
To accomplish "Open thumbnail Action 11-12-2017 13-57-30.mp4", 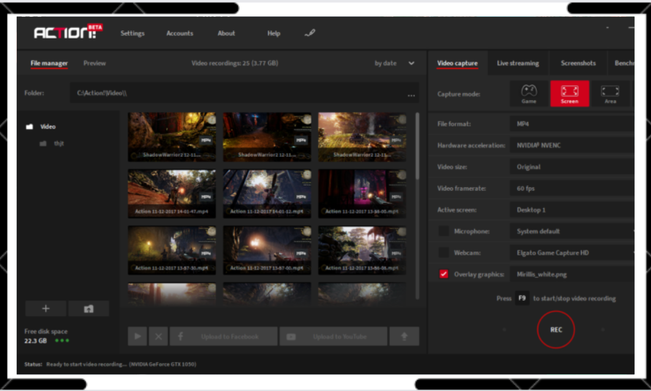I will [x=172, y=250].
